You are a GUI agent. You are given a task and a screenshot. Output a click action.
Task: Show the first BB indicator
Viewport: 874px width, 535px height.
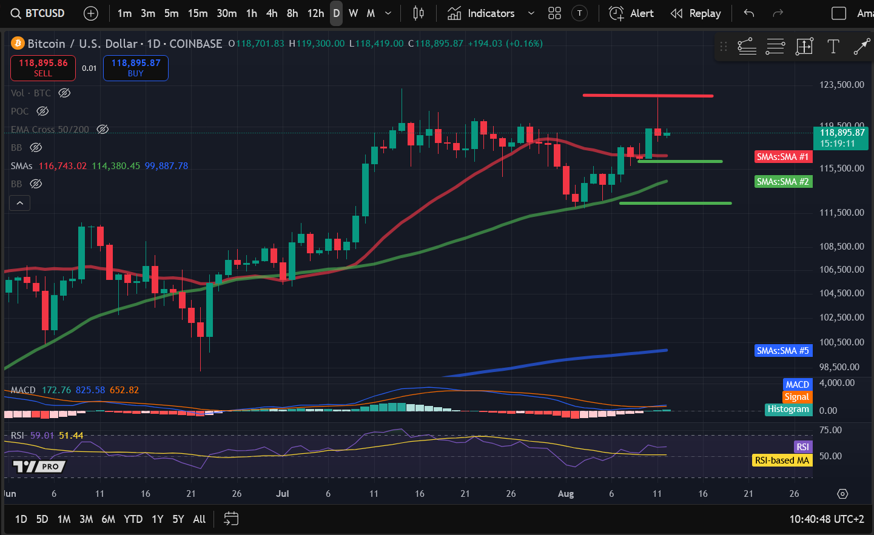(x=36, y=147)
